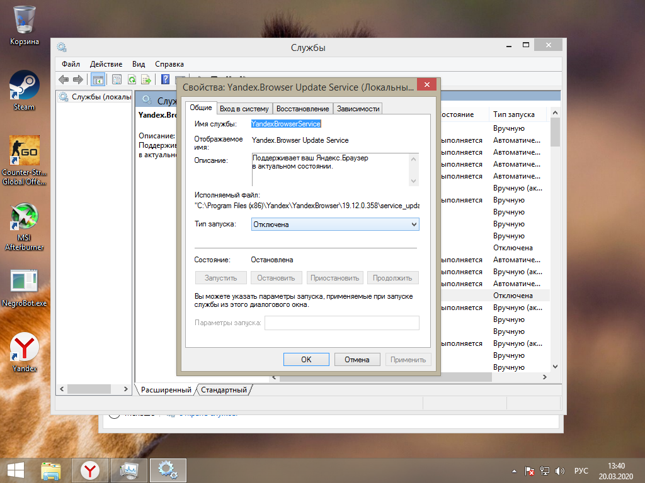This screenshot has height=483, width=645.
Task: Switch to the Общие tab
Action: [x=201, y=108]
